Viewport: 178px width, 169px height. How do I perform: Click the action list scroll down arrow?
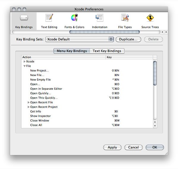pos(155,126)
